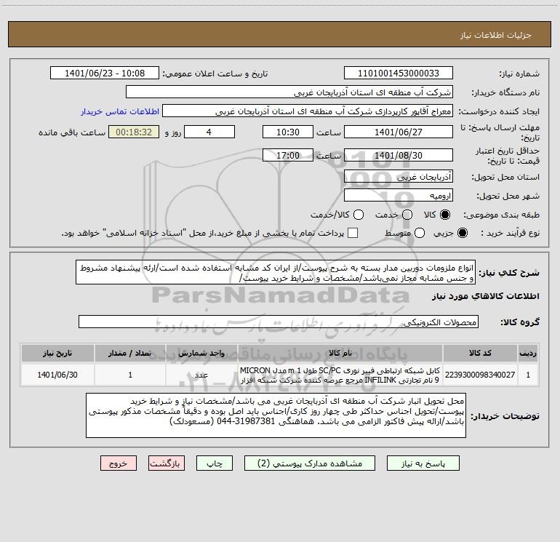The height and width of the screenshot is (542, 560).
Task: Click the validity time field 17:00
Action: [x=288, y=156]
